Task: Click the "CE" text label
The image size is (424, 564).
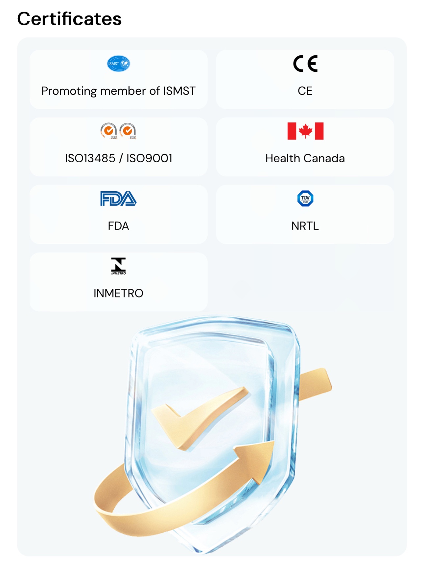Action: tap(305, 91)
